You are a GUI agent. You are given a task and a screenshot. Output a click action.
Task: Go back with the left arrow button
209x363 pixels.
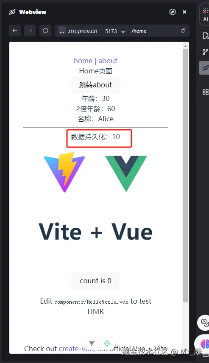(x=15, y=31)
